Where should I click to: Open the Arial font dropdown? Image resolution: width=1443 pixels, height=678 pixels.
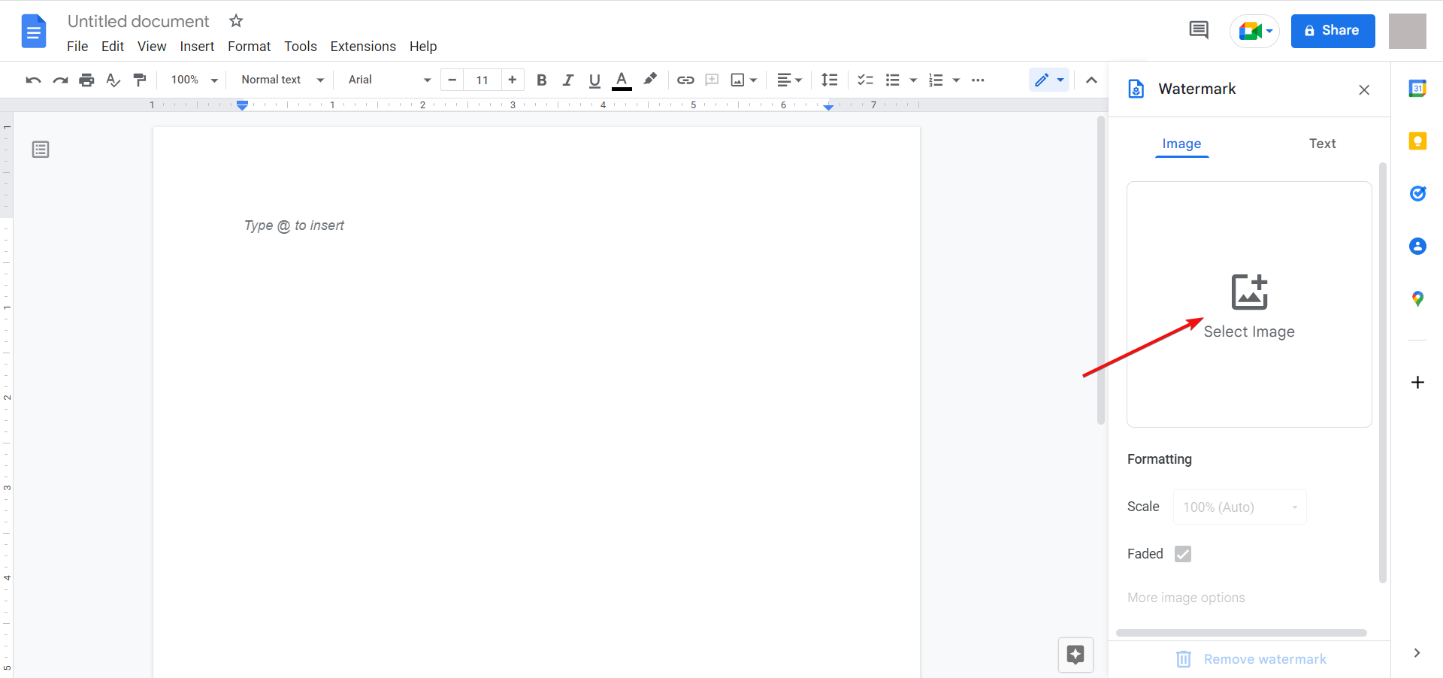(x=389, y=80)
